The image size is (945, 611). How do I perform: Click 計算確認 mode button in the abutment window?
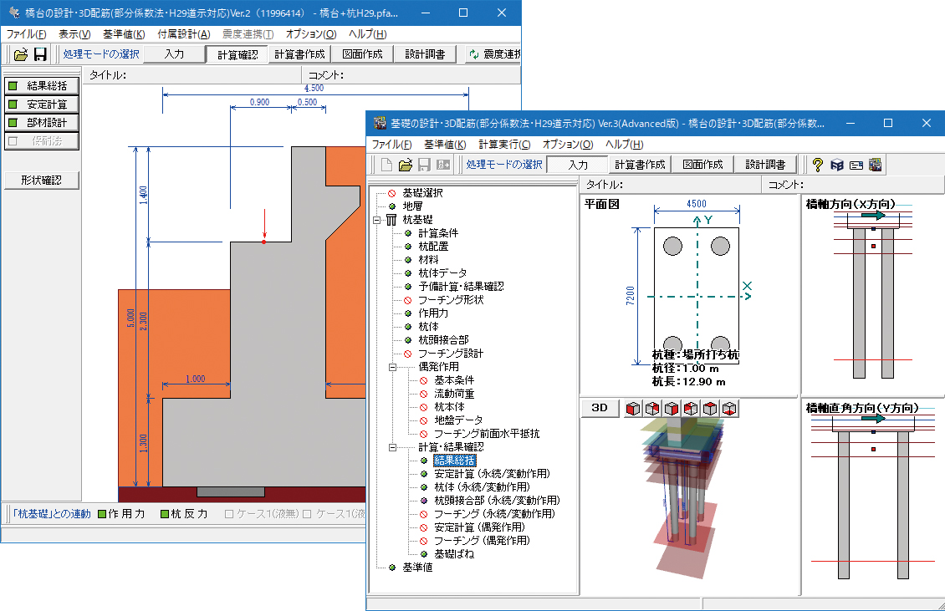click(238, 54)
